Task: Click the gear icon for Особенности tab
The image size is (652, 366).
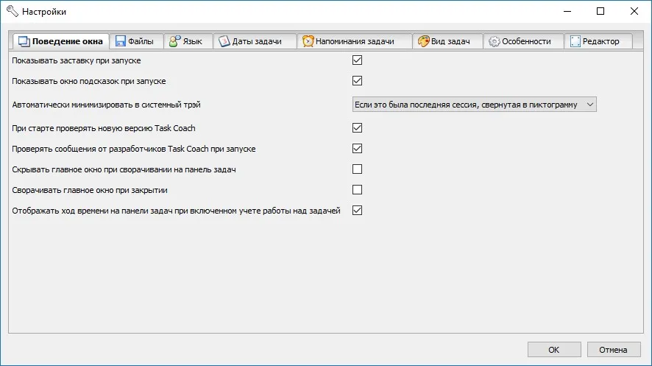Action: (x=494, y=41)
